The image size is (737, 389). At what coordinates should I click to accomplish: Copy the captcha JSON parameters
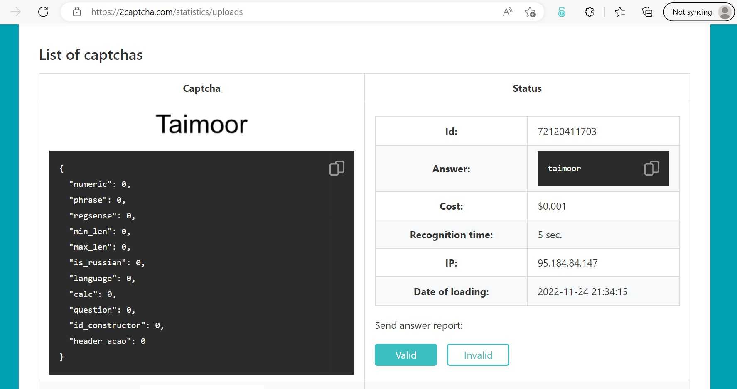(x=337, y=168)
